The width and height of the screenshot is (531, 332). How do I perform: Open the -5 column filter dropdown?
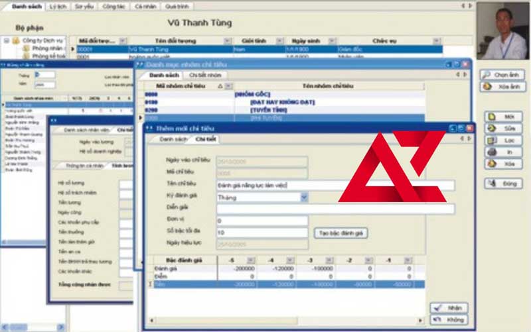[x=251, y=260]
